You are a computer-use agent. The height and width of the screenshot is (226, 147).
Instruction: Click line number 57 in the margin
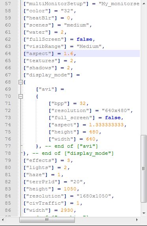[x=8, y=4]
